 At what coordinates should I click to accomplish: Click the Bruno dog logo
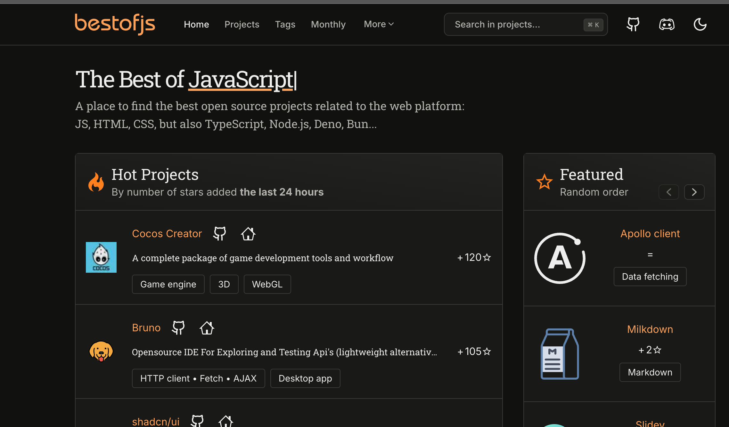[x=101, y=351]
